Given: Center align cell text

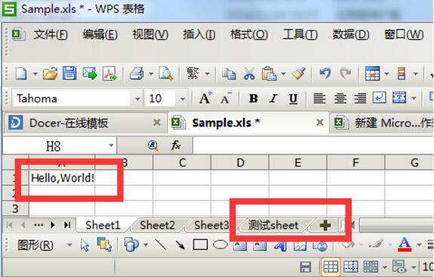Looking at the screenshot, I should [340, 98].
